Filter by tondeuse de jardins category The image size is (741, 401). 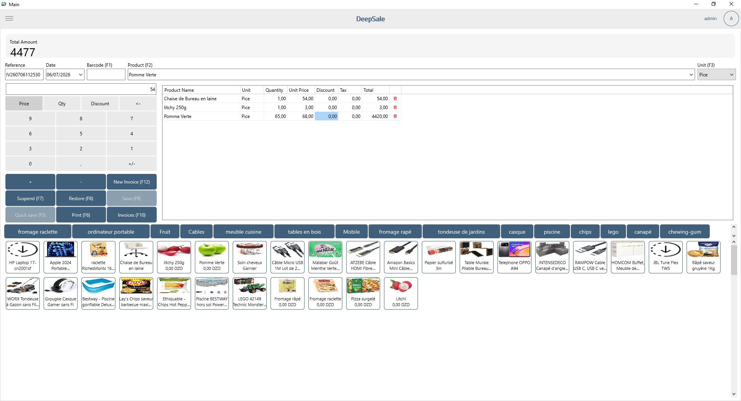click(461, 232)
